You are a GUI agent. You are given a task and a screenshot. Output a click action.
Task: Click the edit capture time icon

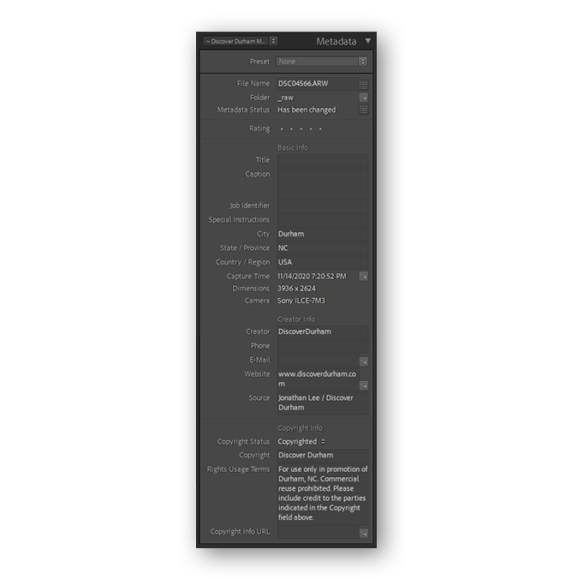click(x=363, y=276)
